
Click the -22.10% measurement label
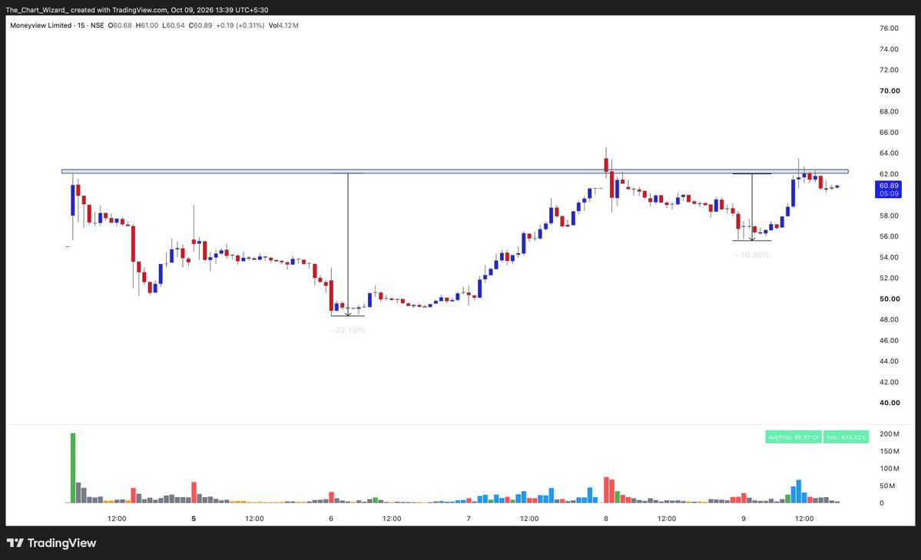[x=348, y=330]
